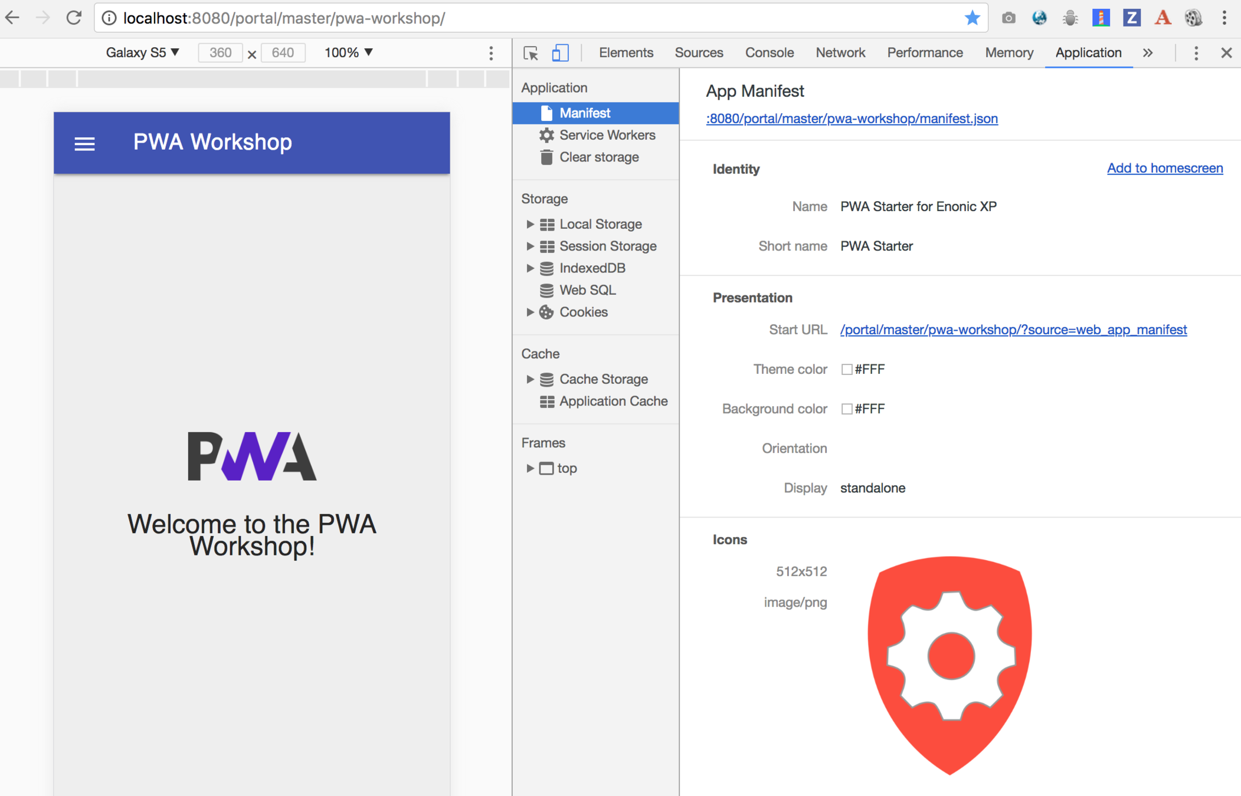Switch to the Network tab
This screenshot has width=1241, height=796.
[x=840, y=53]
